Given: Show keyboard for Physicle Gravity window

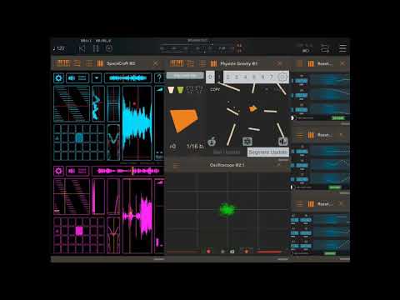Looking at the screenshot, I should (177, 63).
